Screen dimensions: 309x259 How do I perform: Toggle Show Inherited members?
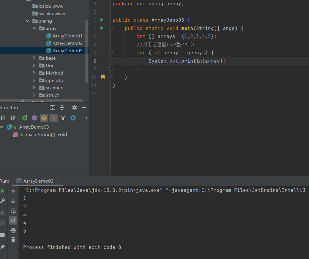(25, 118)
